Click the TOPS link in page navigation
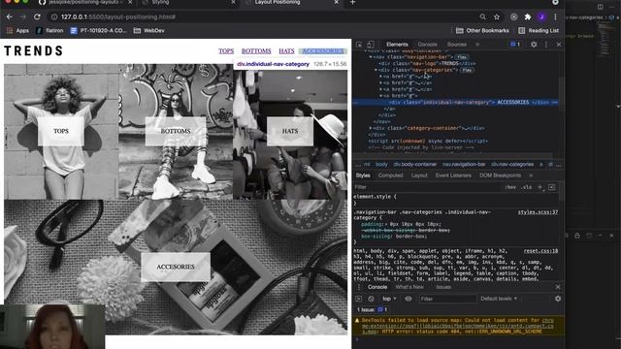This screenshot has width=621, height=349. (x=226, y=51)
